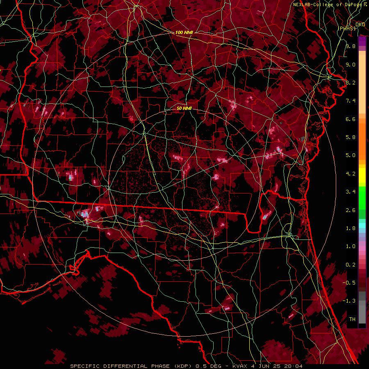Click the -0.5 legend value
Screen dimensions: 369x369
[x=349, y=283]
